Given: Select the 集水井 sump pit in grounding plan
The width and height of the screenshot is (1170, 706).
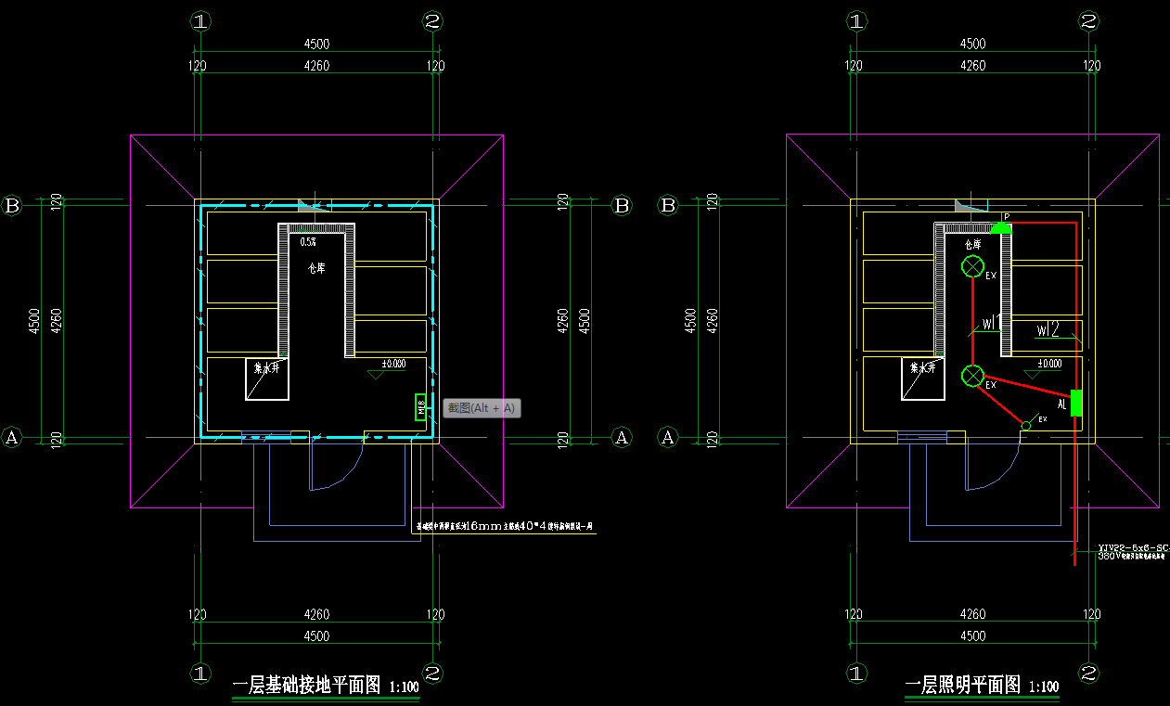Looking at the screenshot, I should (x=267, y=379).
